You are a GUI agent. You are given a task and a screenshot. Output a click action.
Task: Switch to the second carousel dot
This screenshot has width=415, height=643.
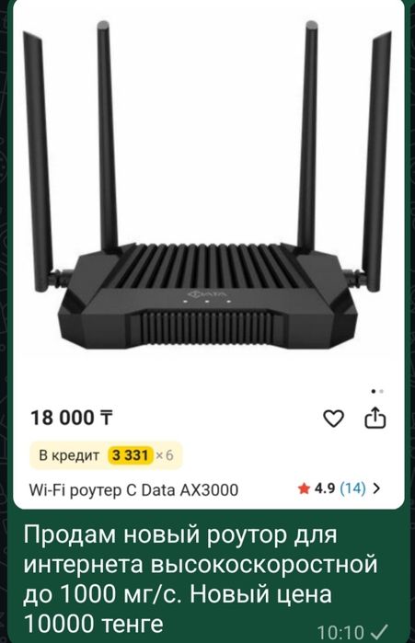382,392
